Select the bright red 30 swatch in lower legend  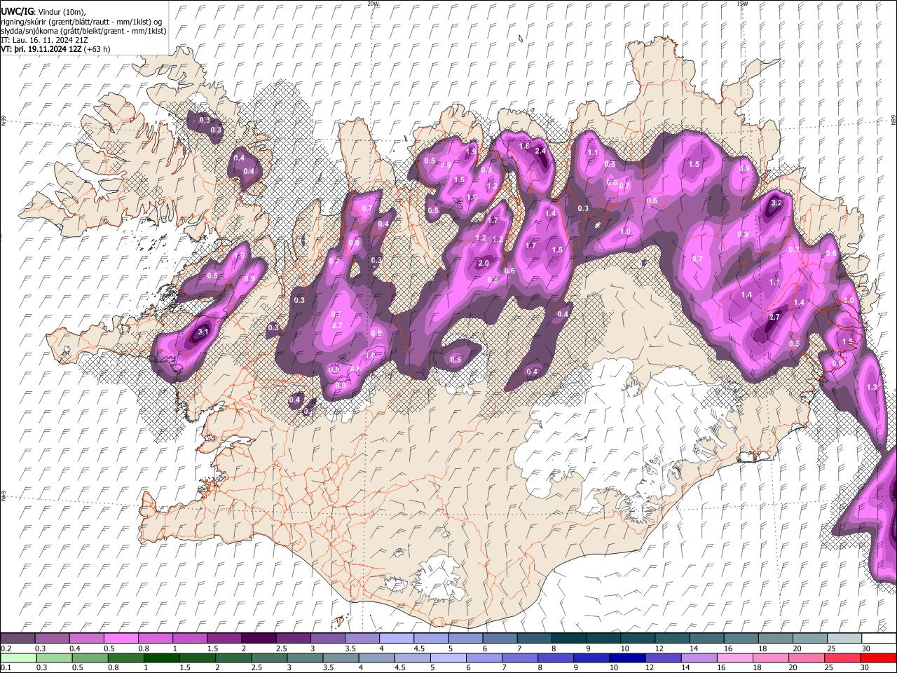[x=878, y=658]
